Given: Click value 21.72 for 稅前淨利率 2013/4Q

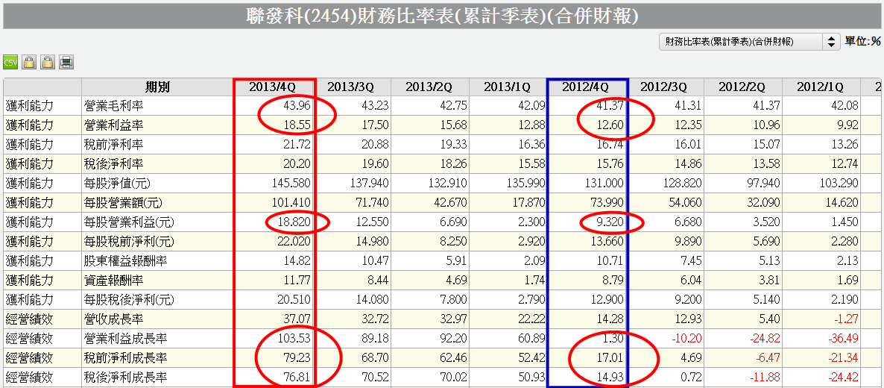Looking at the screenshot, I should point(297,145).
